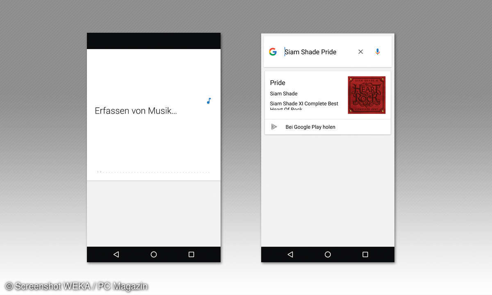Click the Google G logo
The height and width of the screenshot is (295, 492).
[273, 52]
